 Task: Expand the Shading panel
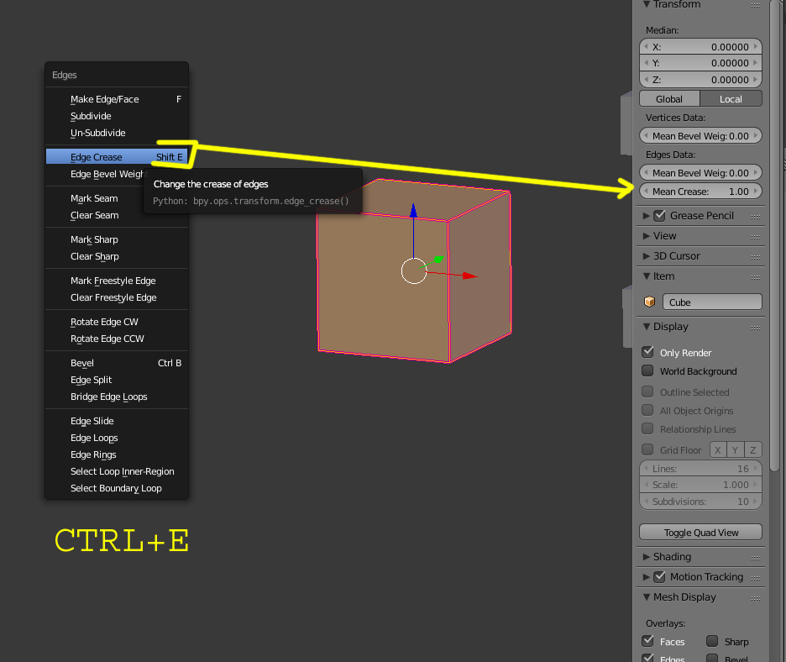pos(647,557)
